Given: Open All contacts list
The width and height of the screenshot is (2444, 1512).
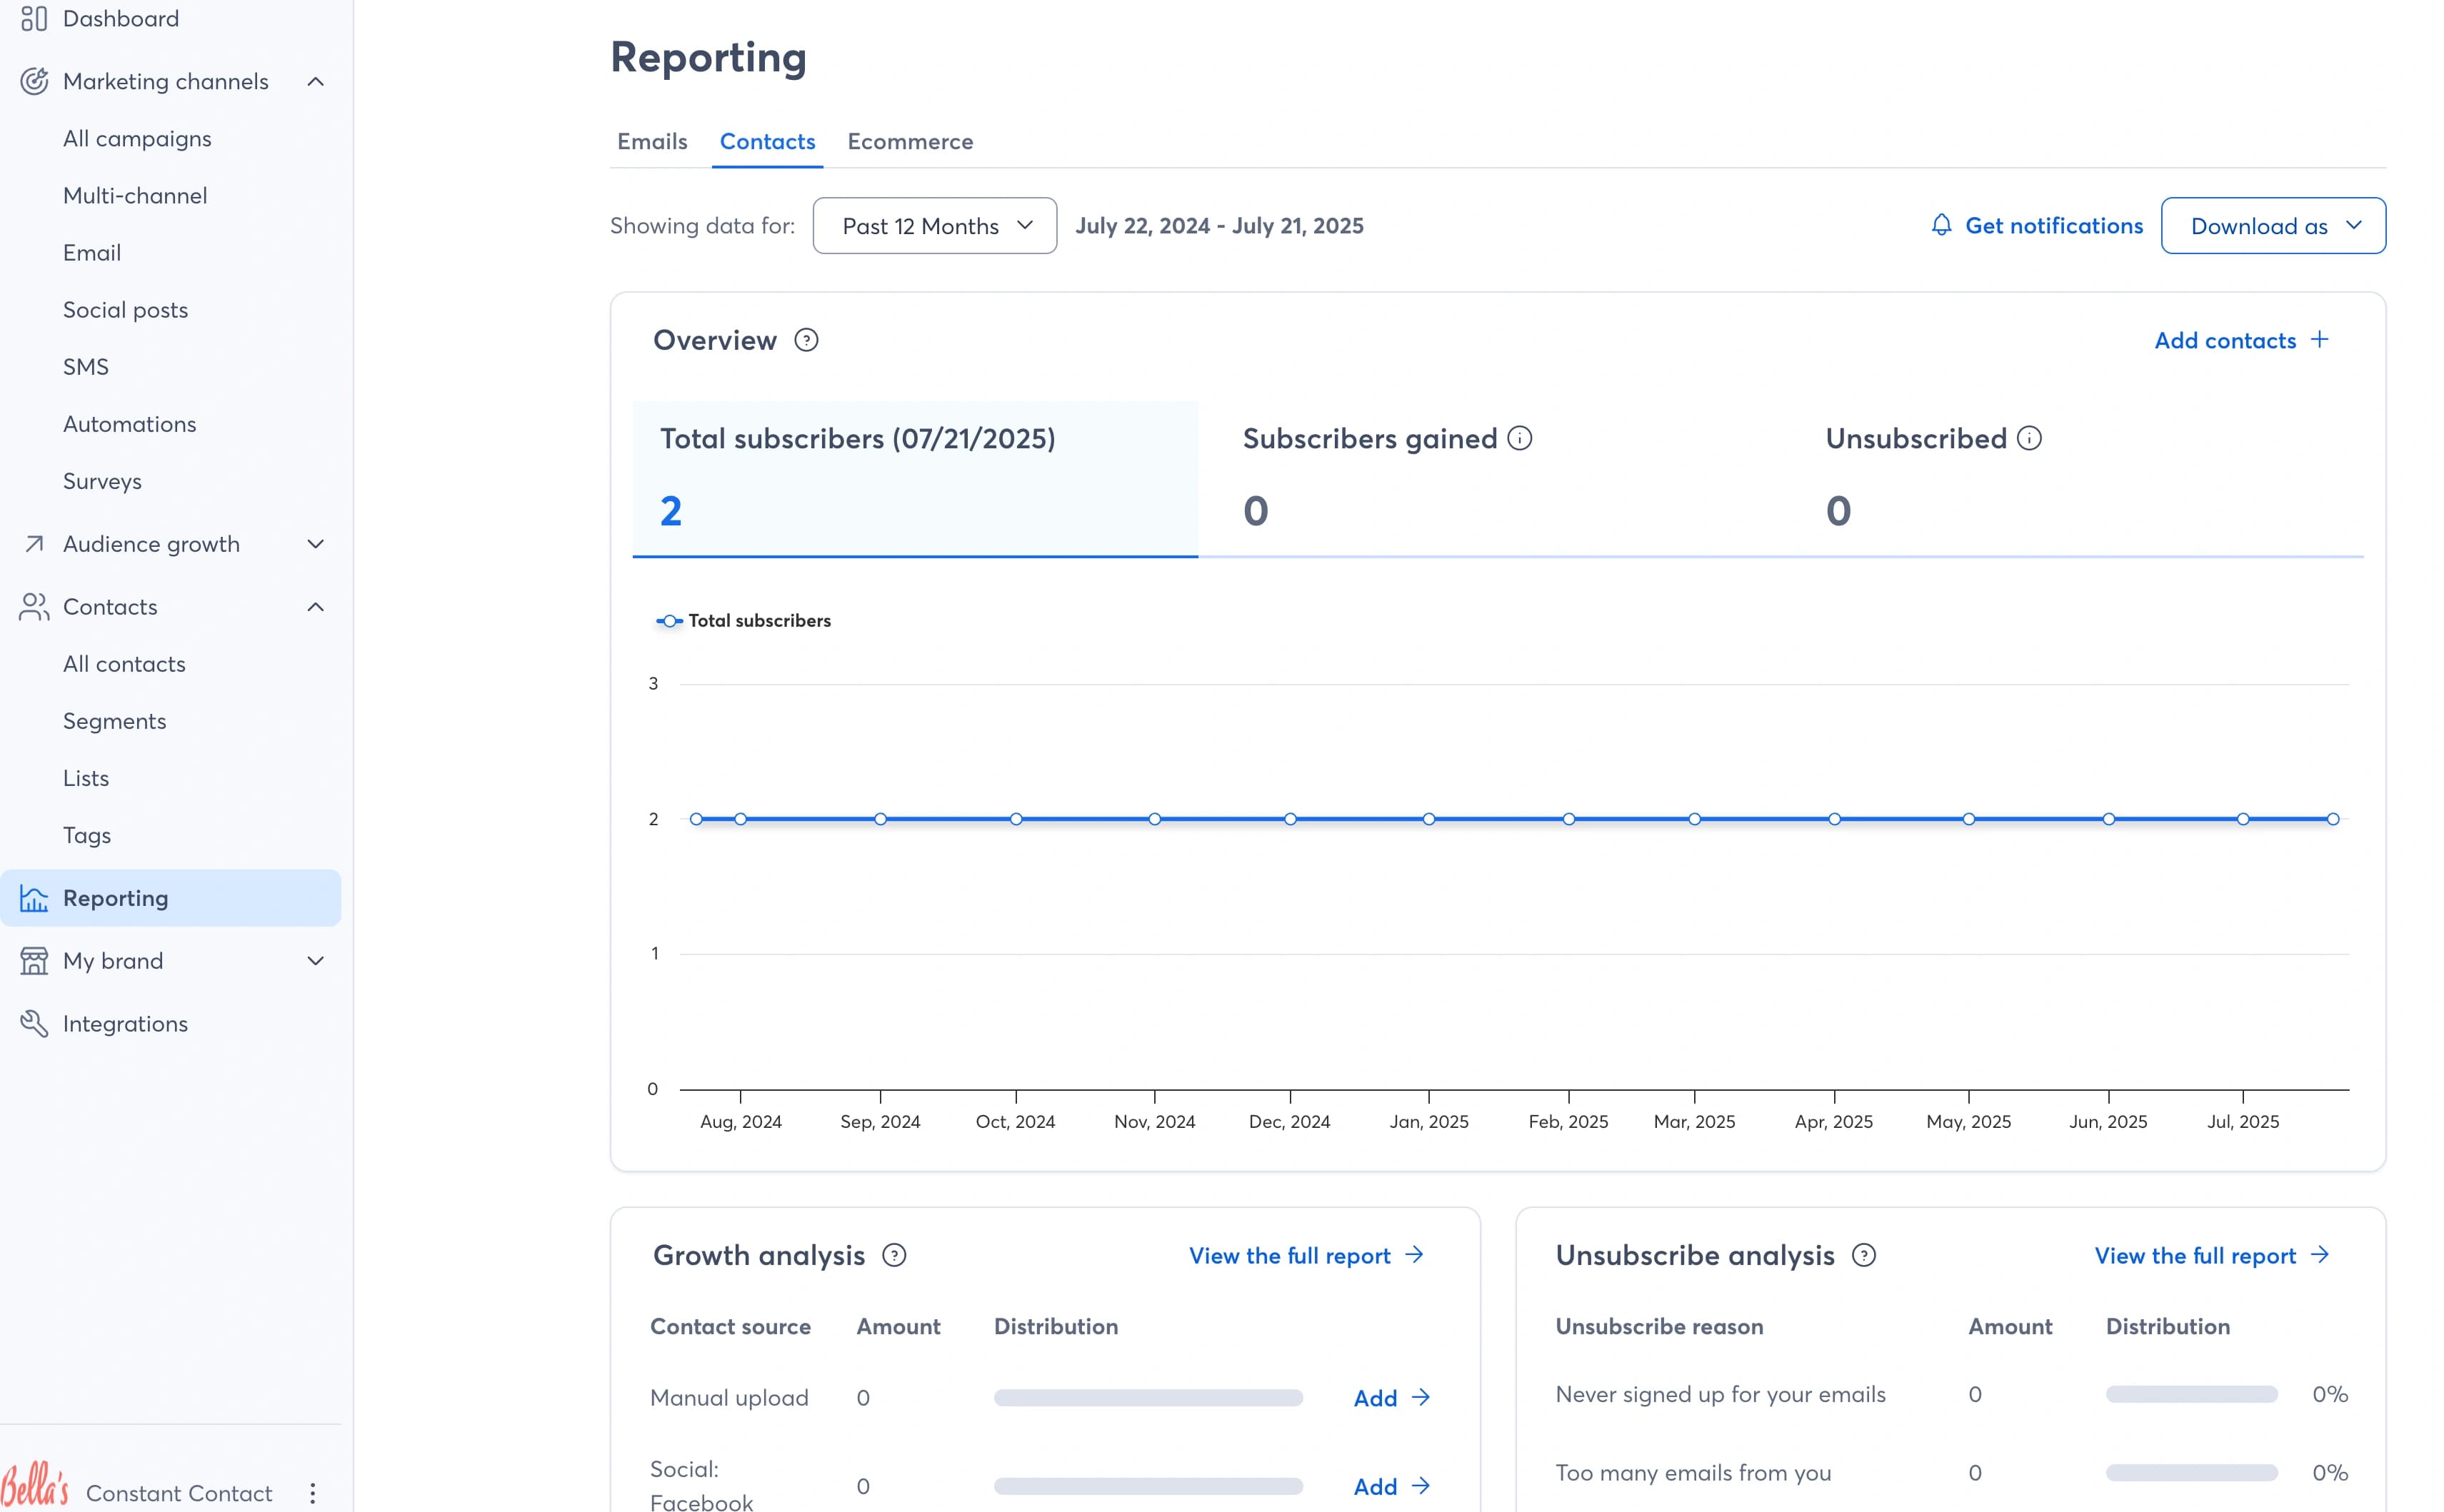Looking at the screenshot, I should (x=124, y=664).
